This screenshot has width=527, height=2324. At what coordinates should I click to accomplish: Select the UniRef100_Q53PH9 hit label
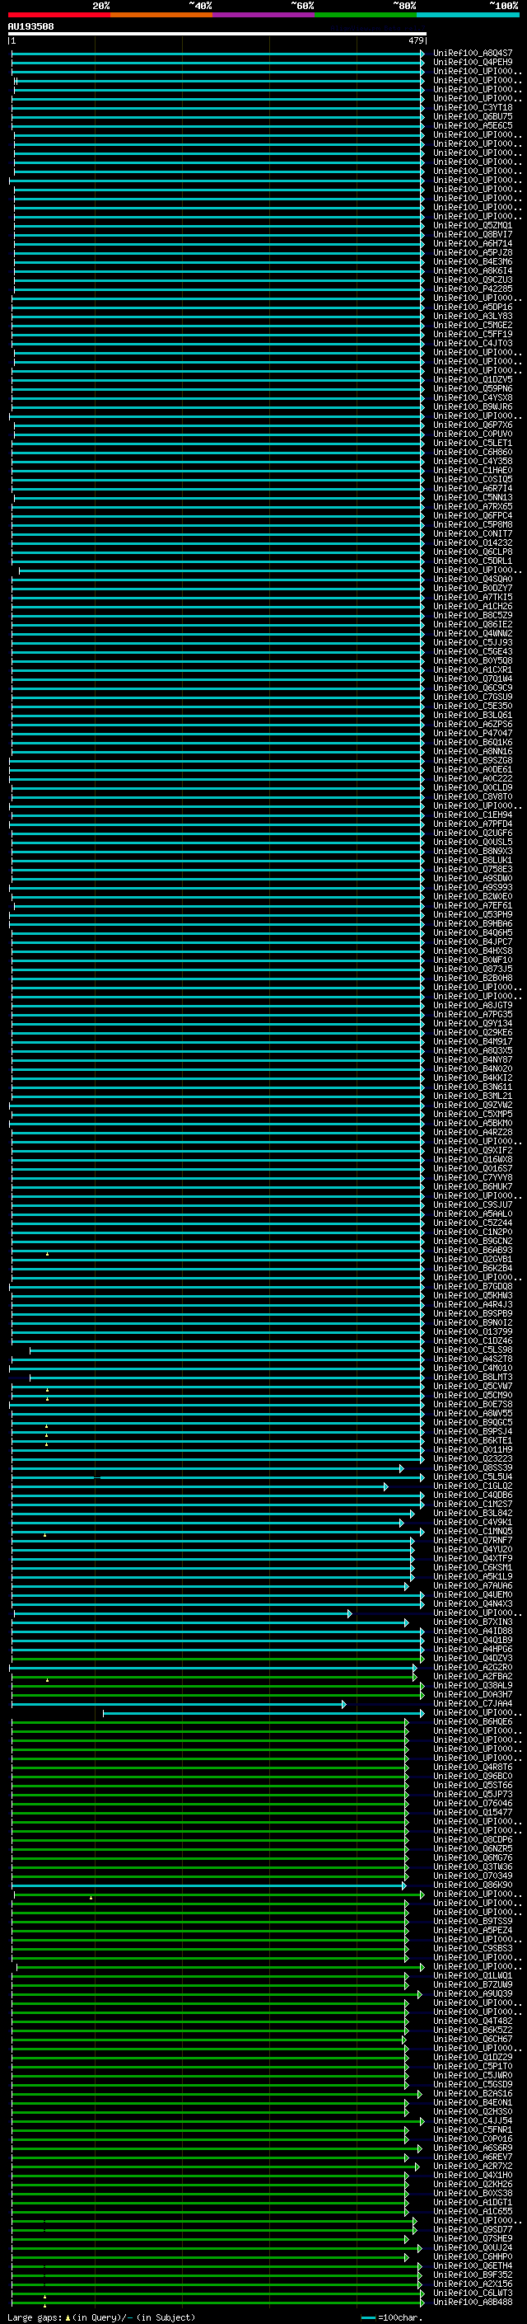(x=473, y=915)
